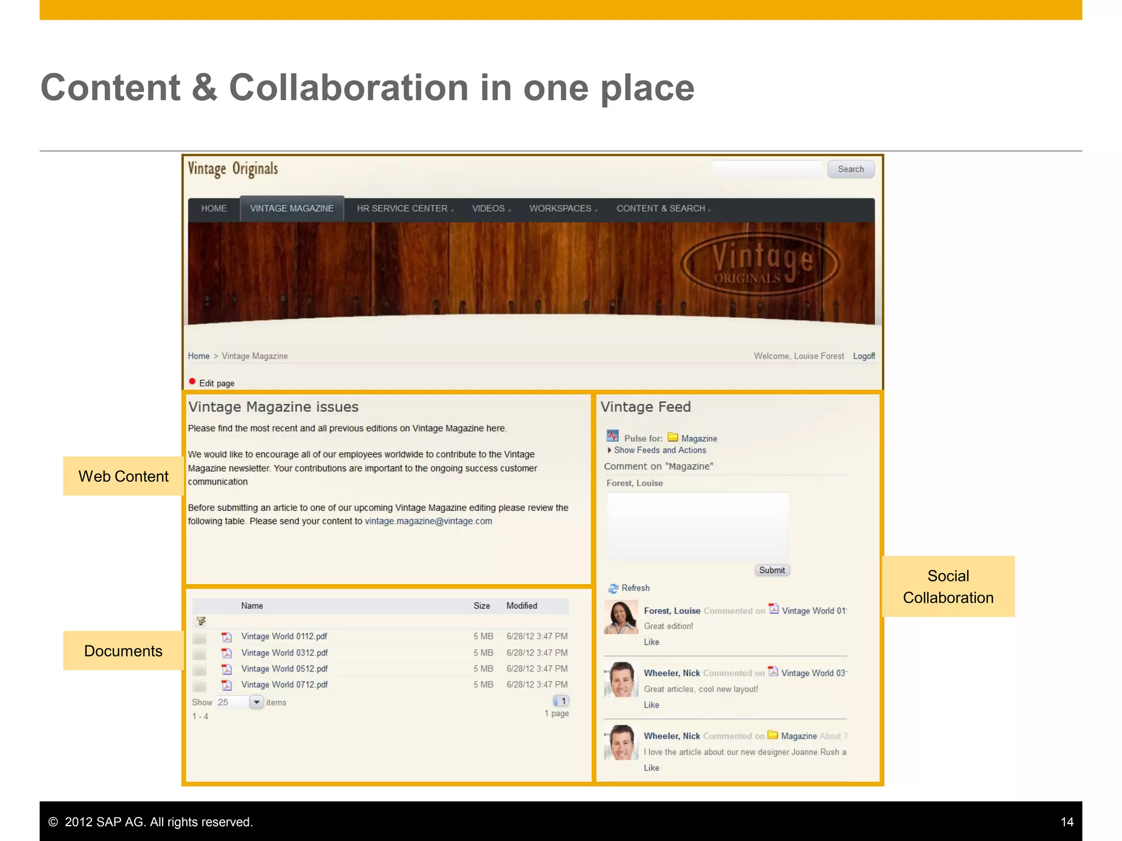Like Nick's Joanne Rush article comment

(x=651, y=768)
